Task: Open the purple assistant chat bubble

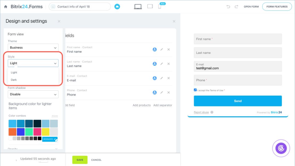Action: 281,148
